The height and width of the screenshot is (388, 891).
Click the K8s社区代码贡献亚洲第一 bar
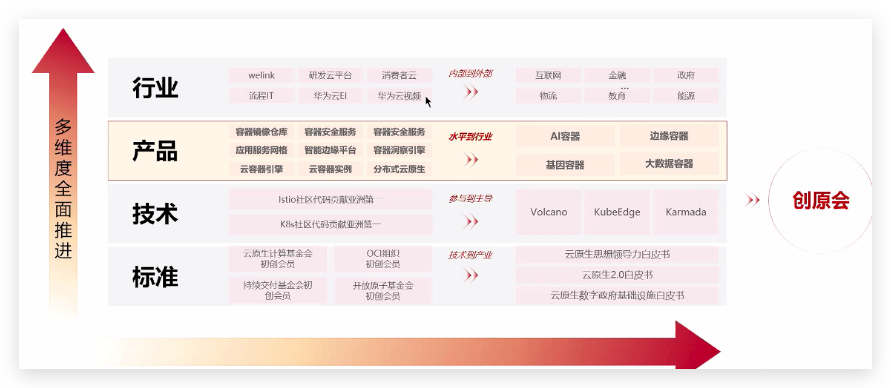[x=330, y=225]
